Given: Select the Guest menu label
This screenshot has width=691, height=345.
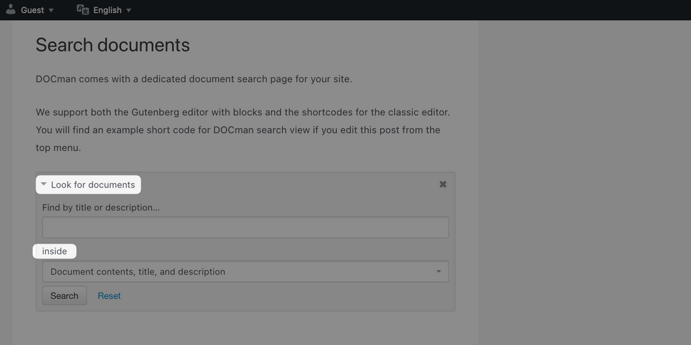Looking at the screenshot, I should point(33,10).
